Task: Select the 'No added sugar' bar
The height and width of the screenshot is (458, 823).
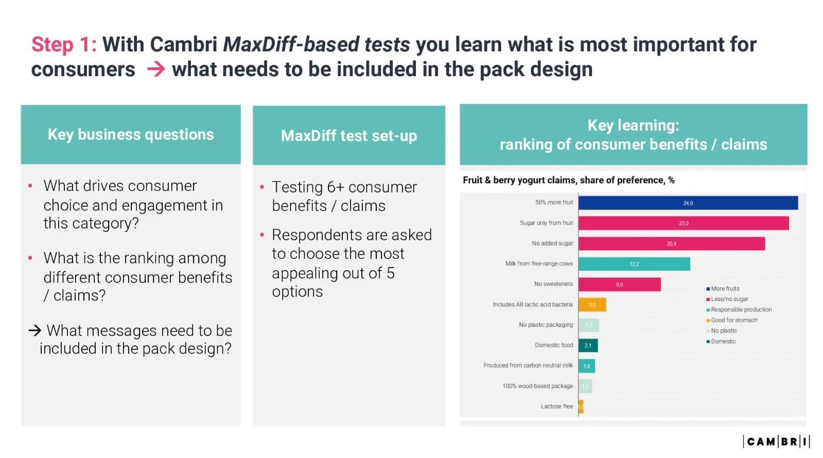Action: click(x=672, y=243)
